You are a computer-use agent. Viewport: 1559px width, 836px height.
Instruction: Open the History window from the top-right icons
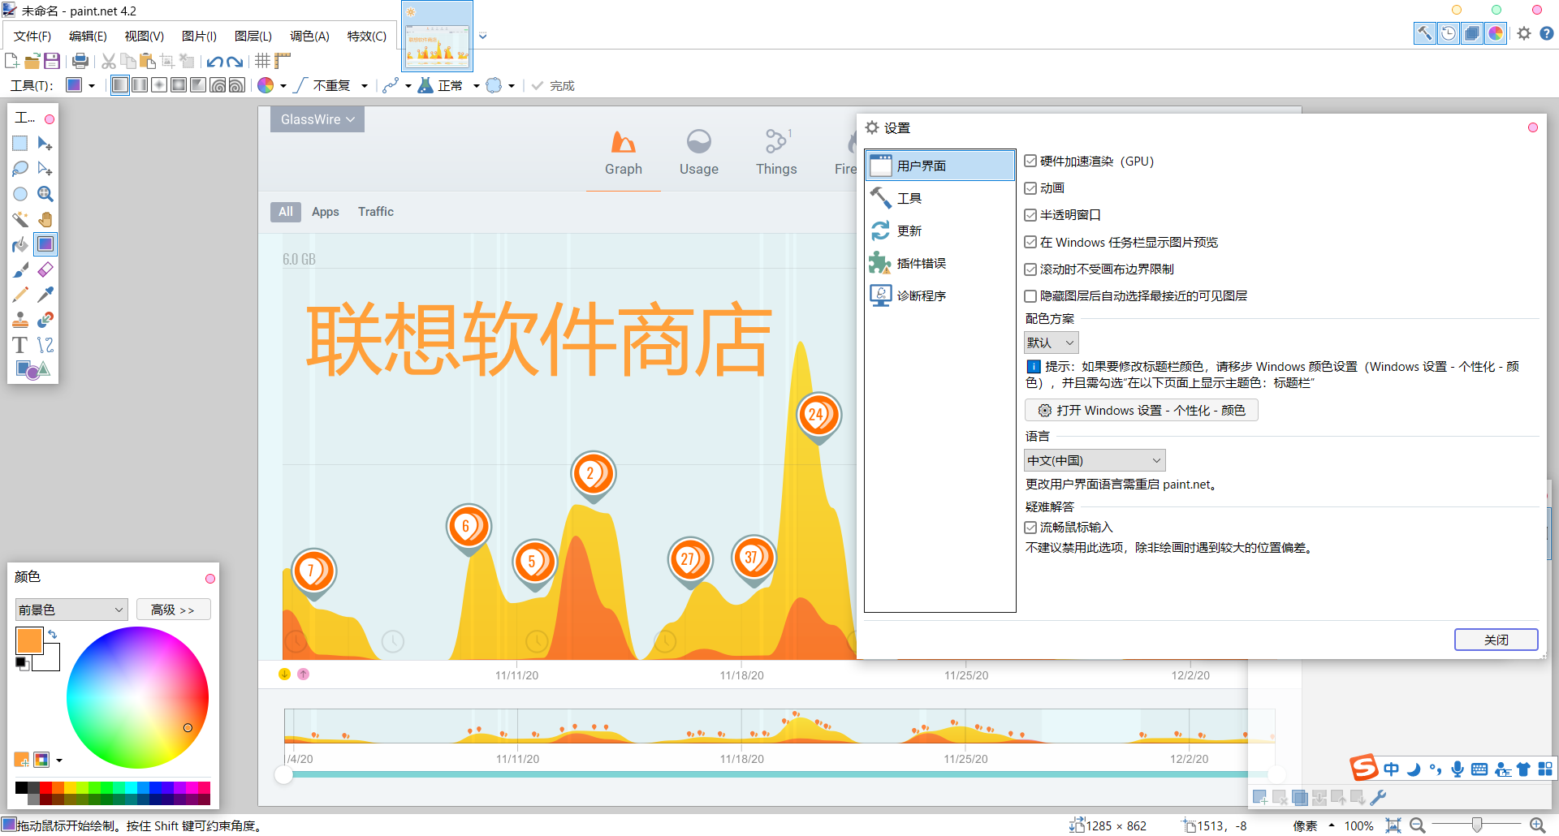1449,33
